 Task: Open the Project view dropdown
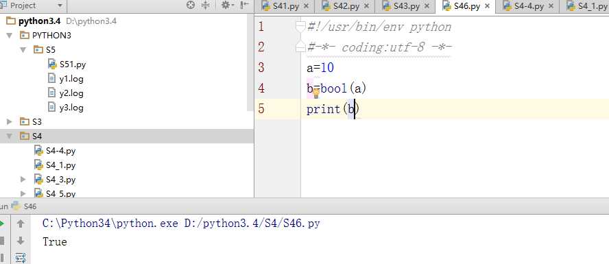[60, 5]
